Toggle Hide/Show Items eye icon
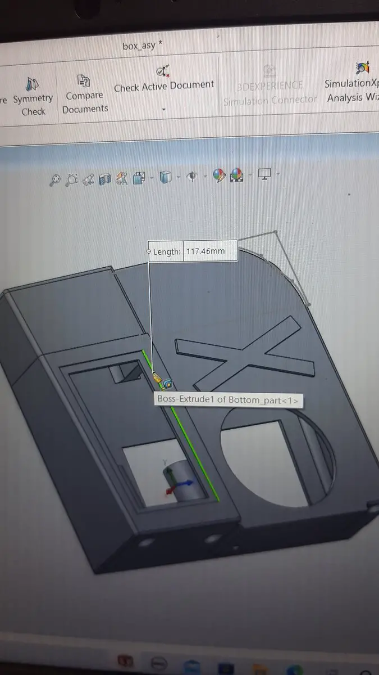The height and width of the screenshot is (675, 379). (192, 177)
